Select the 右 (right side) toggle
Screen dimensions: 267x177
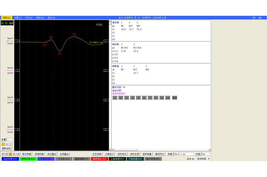coord(10,154)
